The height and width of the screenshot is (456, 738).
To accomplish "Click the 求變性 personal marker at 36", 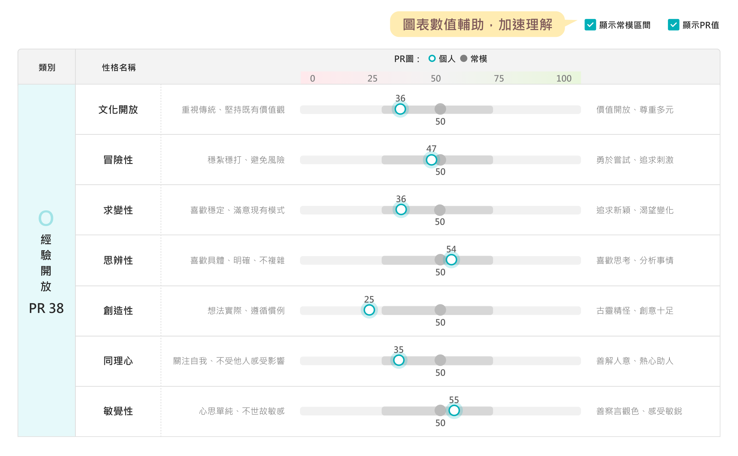I will coord(401,210).
